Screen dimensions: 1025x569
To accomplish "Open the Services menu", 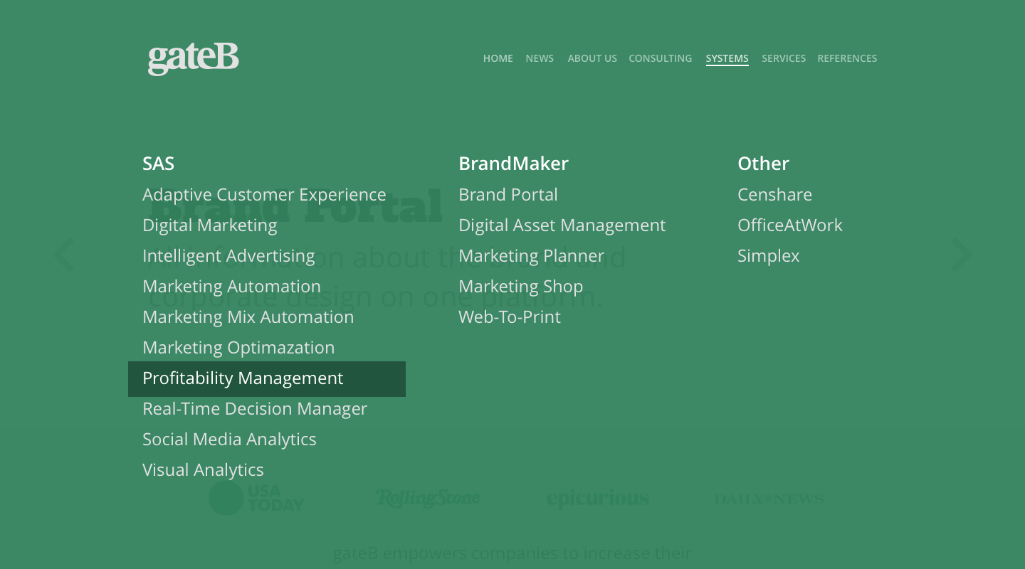I will coord(784,58).
